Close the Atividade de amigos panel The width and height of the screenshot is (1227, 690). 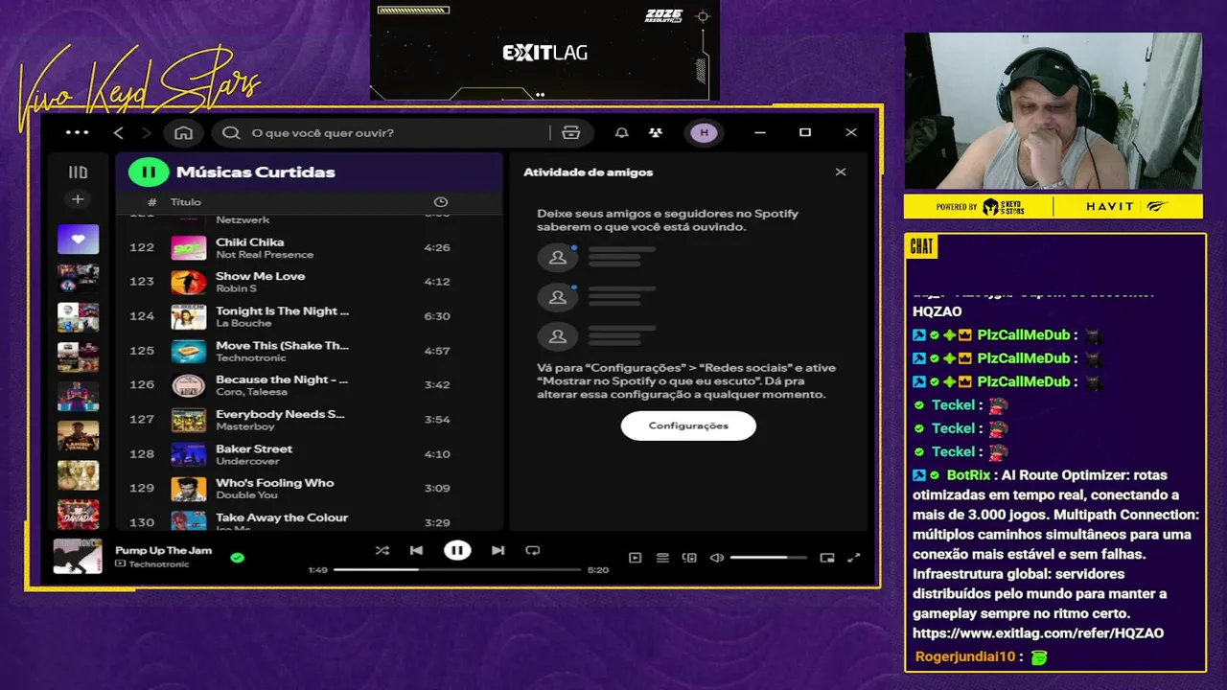(841, 172)
